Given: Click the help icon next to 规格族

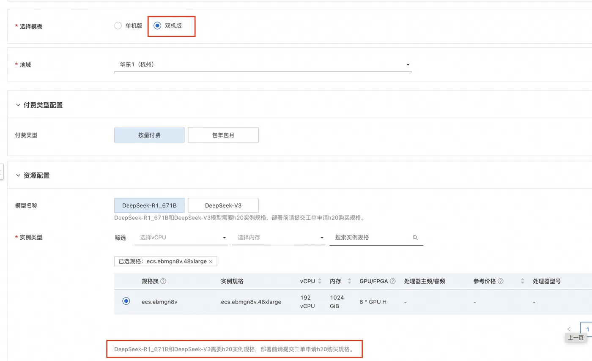Looking at the screenshot, I should pyautogui.click(x=163, y=281).
